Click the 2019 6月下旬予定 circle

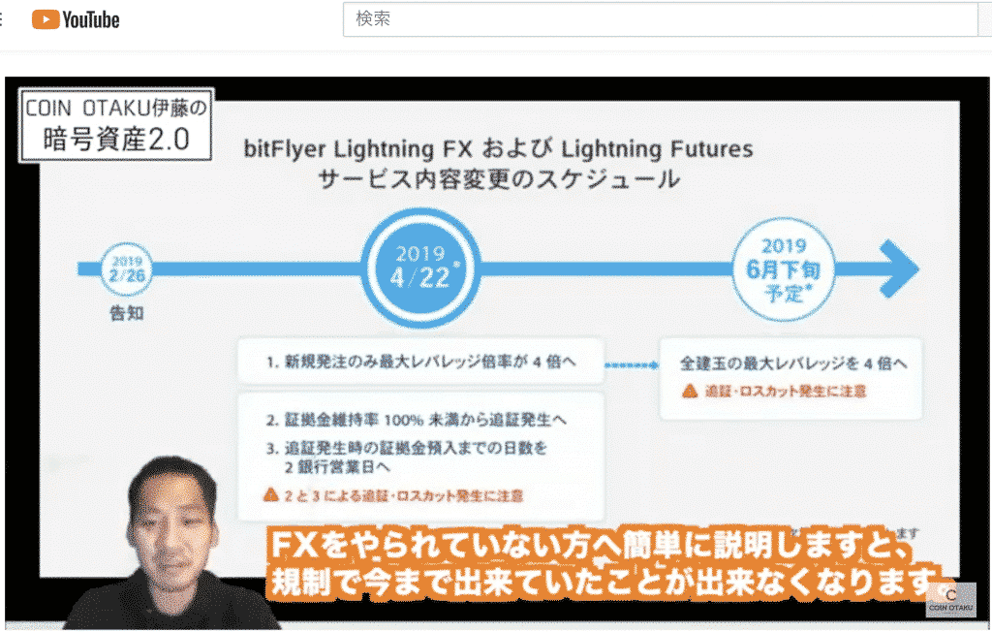[x=784, y=269]
